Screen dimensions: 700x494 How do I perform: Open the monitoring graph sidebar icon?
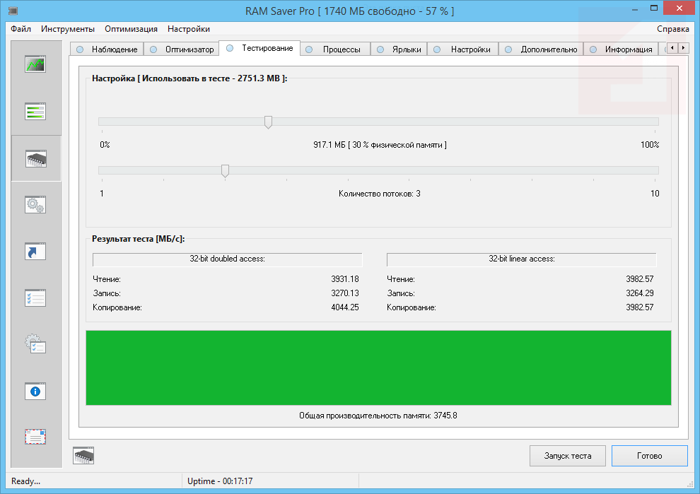pyautogui.click(x=35, y=64)
